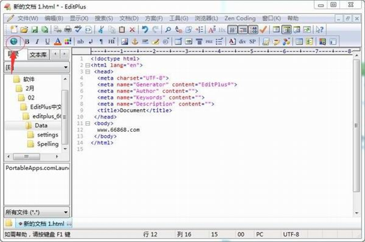Switch to the 文本库 tab
This screenshot has height=242, width=365.
coord(38,55)
